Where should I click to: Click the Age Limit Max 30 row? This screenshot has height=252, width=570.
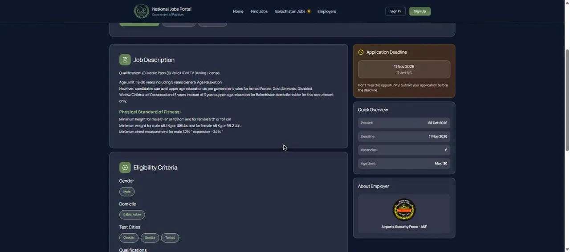click(x=404, y=164)
